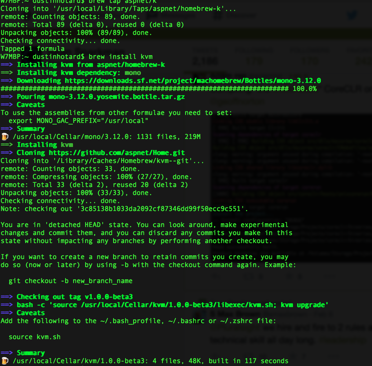Click "You are in 'detached HEAD' state" line
372x366 pixels.
point(144,225)
